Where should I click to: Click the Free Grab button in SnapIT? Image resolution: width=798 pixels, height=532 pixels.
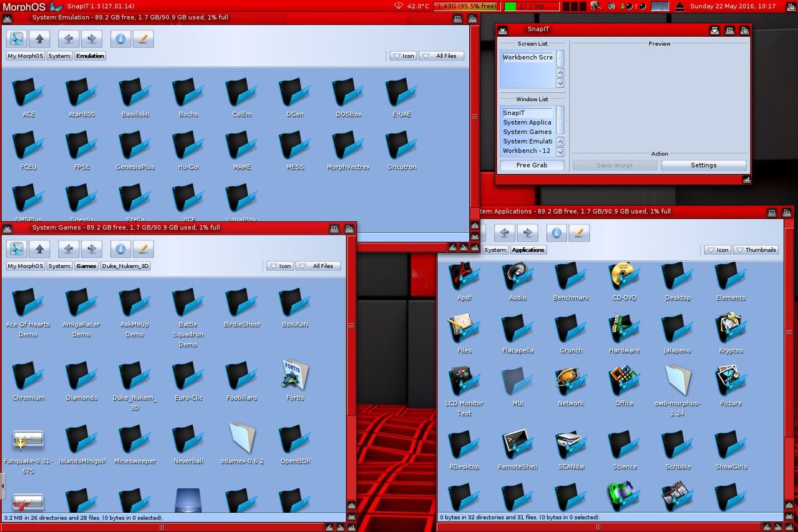[532, 165]
